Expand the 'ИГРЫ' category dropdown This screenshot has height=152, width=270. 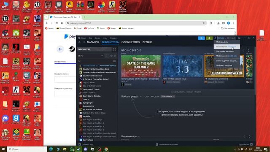[x=102, y=56]
